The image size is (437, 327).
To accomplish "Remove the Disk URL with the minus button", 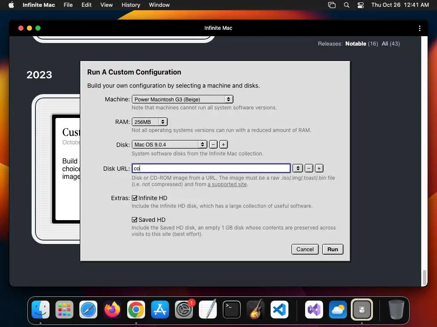I will pos(309,168).
